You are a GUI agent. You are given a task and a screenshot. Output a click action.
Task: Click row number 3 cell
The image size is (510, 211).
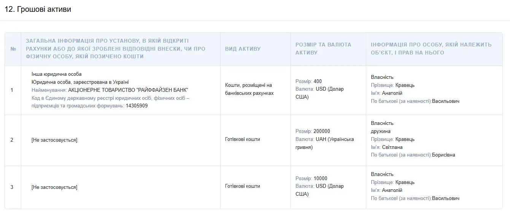pos(12,187)
